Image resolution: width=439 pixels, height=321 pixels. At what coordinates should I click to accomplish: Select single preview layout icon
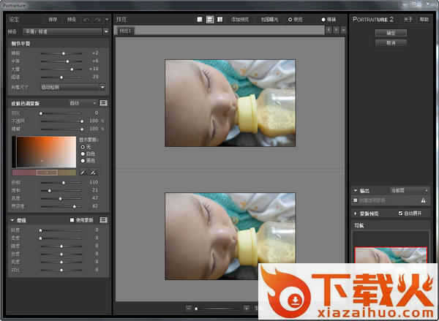199,19
